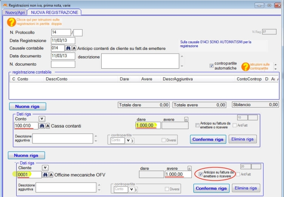The width and height of the screenshot is (284, 197).
Task: Delete the Officine meccaniche row with Elimina riga
Action: [246, 188]
